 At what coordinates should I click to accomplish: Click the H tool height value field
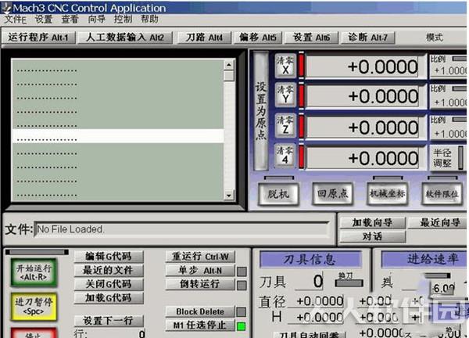coord(316,318)
